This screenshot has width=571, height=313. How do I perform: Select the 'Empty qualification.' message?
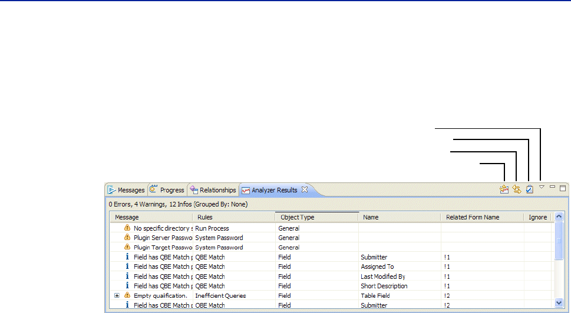(160, 295)
